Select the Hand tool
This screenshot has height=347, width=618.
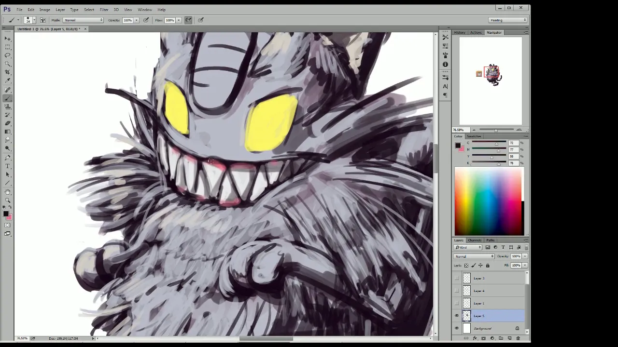tap(7, 192)
